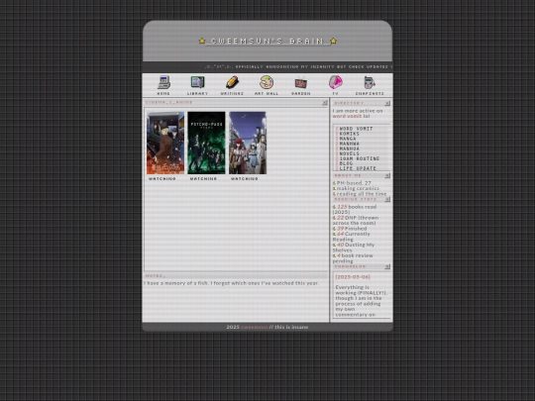This screenshot has width=535, height=401.
Task: Close the About Me panel
Action: pyautogui.click(x=387, y=175)
